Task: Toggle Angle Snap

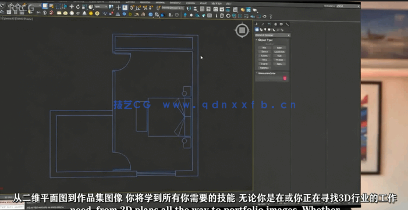Action: tap(138, 8)
